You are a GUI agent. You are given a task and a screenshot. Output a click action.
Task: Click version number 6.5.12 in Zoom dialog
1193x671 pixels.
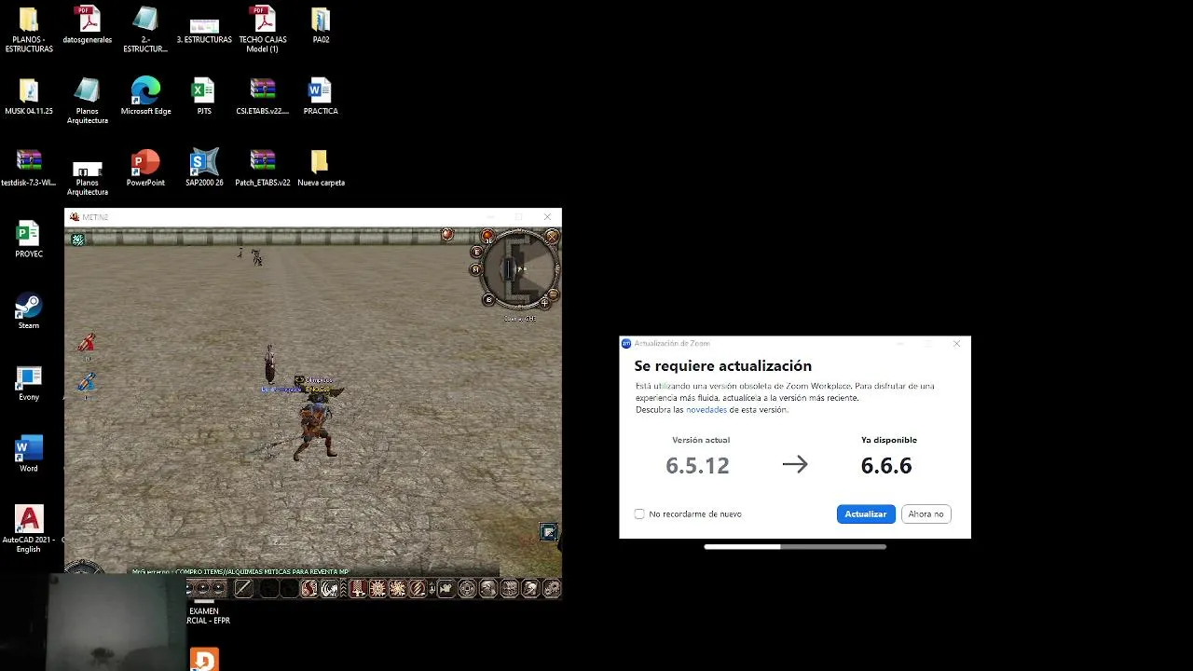[697, 465]
